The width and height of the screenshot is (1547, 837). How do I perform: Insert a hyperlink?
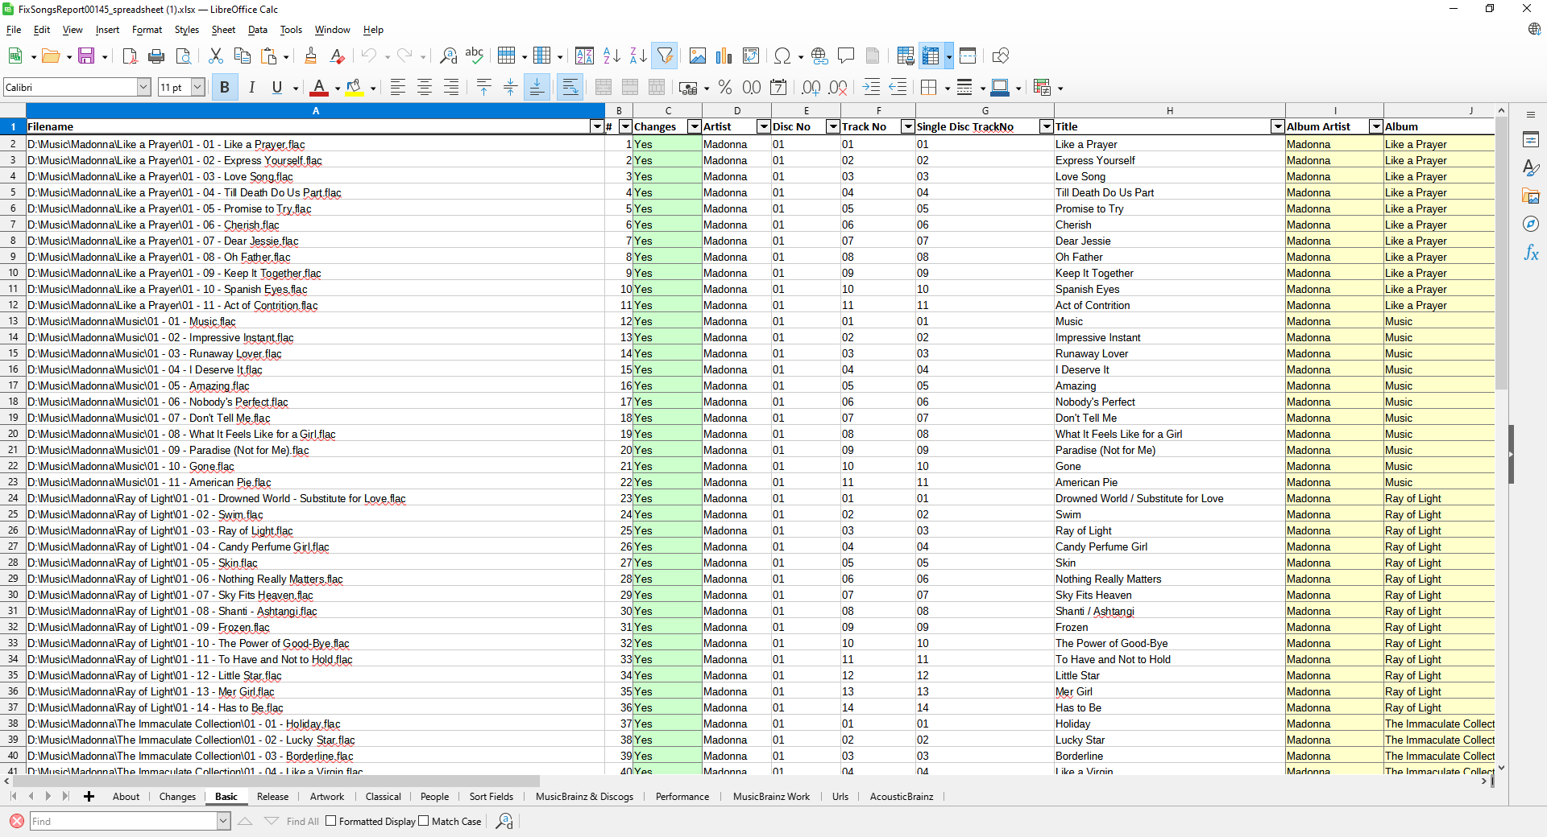[819, 56]
